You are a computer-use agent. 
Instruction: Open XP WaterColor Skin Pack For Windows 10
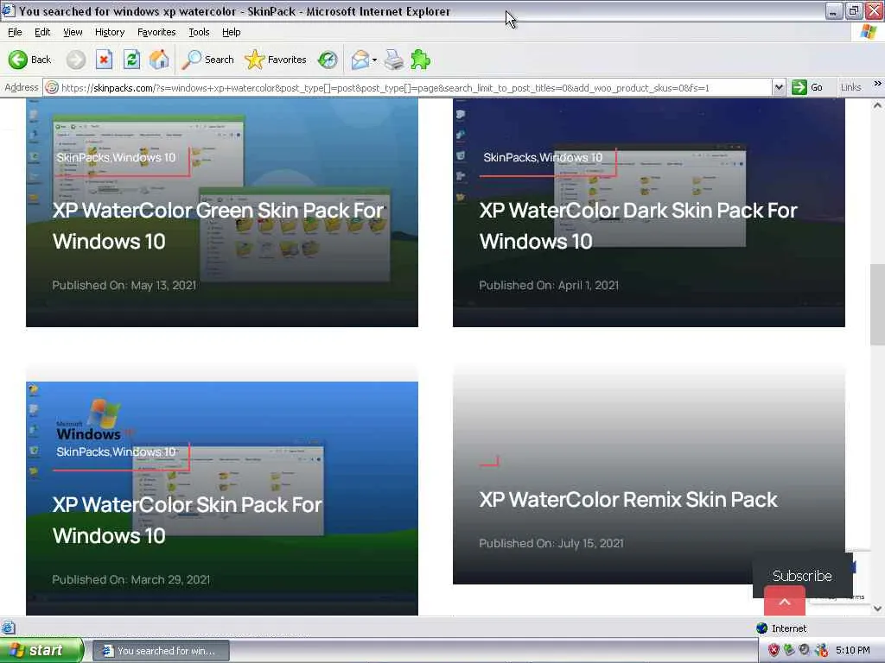pyautogui.click(x=187, y=520)
